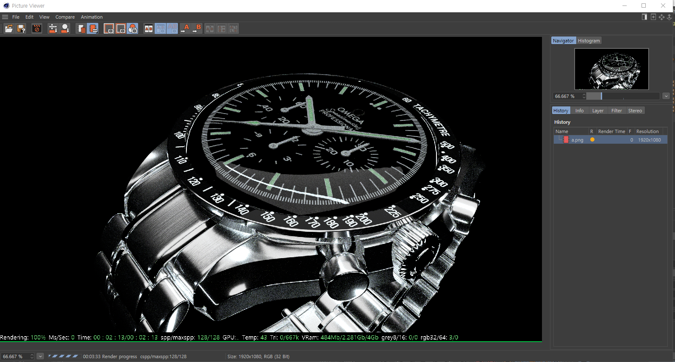Click the Navigator watch preview thumbnail

click(611, 69)
